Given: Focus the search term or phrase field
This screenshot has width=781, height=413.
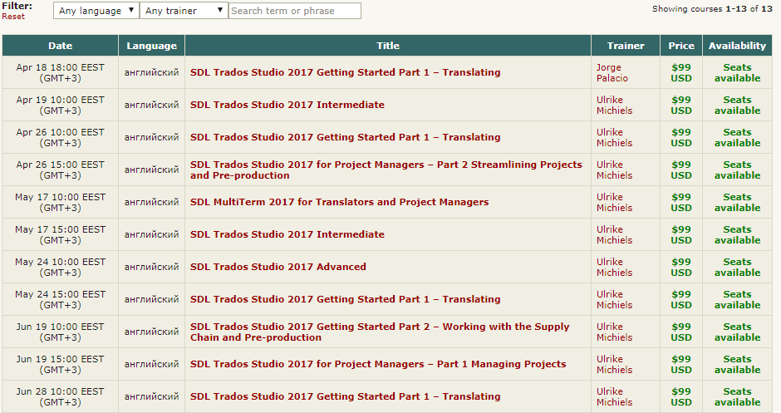Looking at the screenshot, I should pos(294,11).
